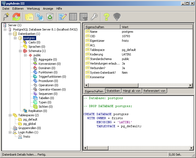Click the SQL pane right scroll arrow

click(x=191, y=148)
